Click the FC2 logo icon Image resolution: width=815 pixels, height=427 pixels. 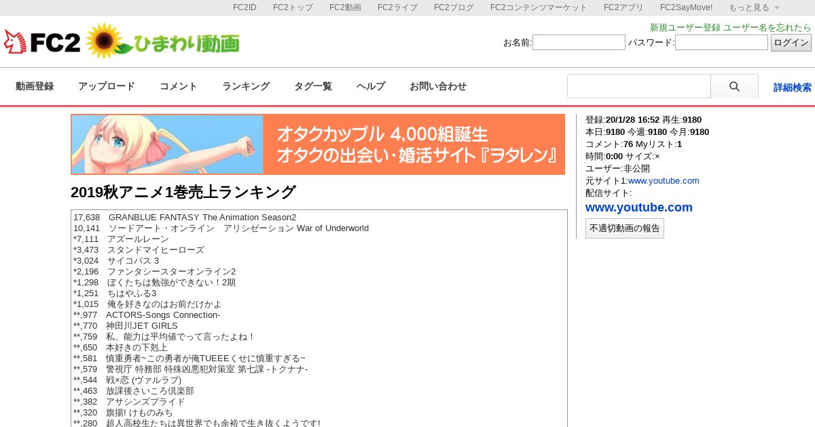(x=42, y=42)
